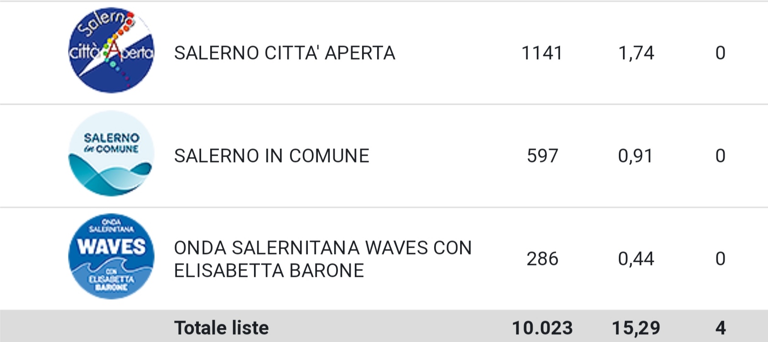Click seats value of Onda Salernitana Waves

point(720,259)
